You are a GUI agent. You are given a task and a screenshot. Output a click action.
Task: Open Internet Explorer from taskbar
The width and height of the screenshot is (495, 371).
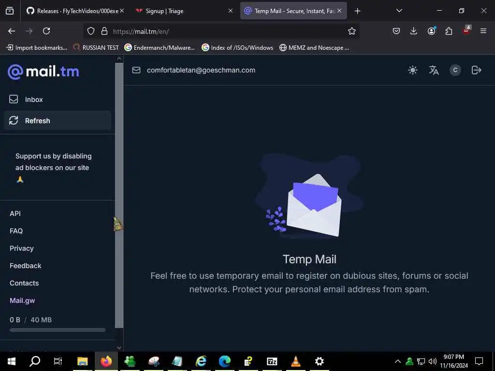[x=201, y=361]
